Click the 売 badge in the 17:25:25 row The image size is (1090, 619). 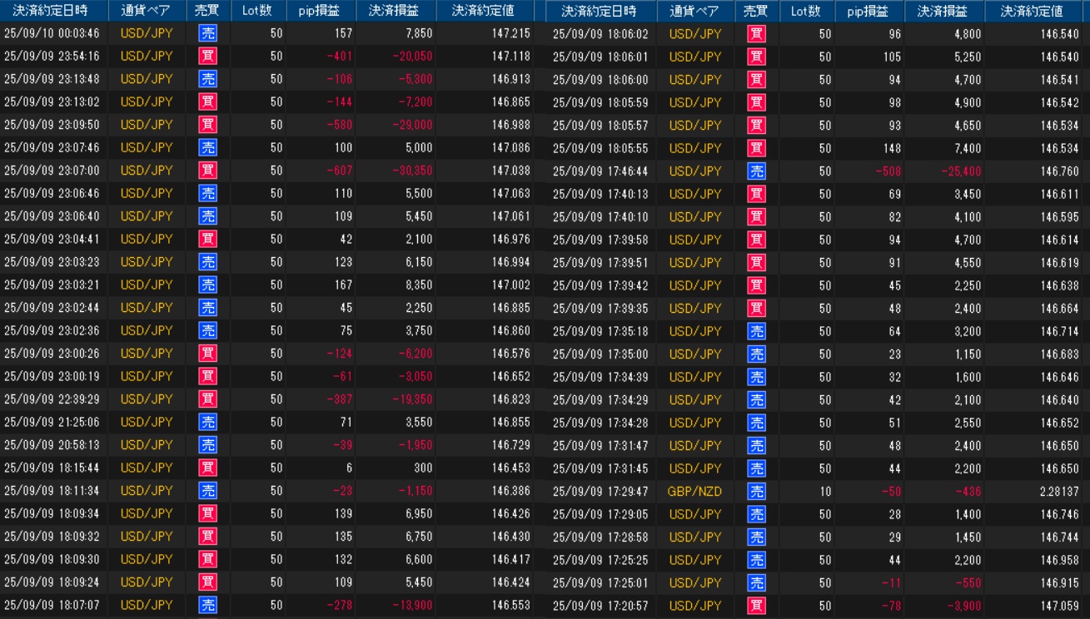756,560
